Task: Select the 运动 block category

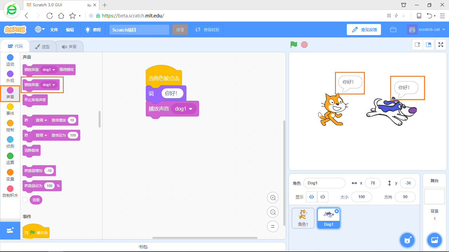Action: [10, 60]
